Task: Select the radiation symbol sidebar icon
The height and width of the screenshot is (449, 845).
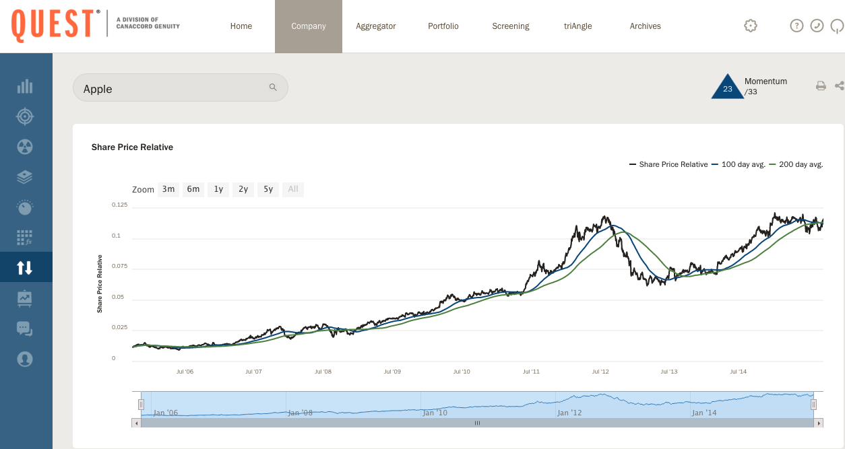Action: coord(25,147)
